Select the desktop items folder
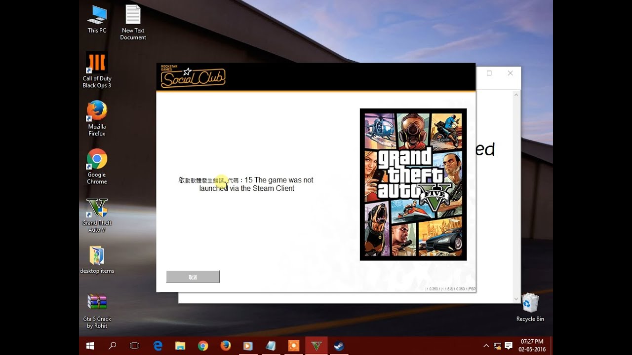 tap(97, 260)
